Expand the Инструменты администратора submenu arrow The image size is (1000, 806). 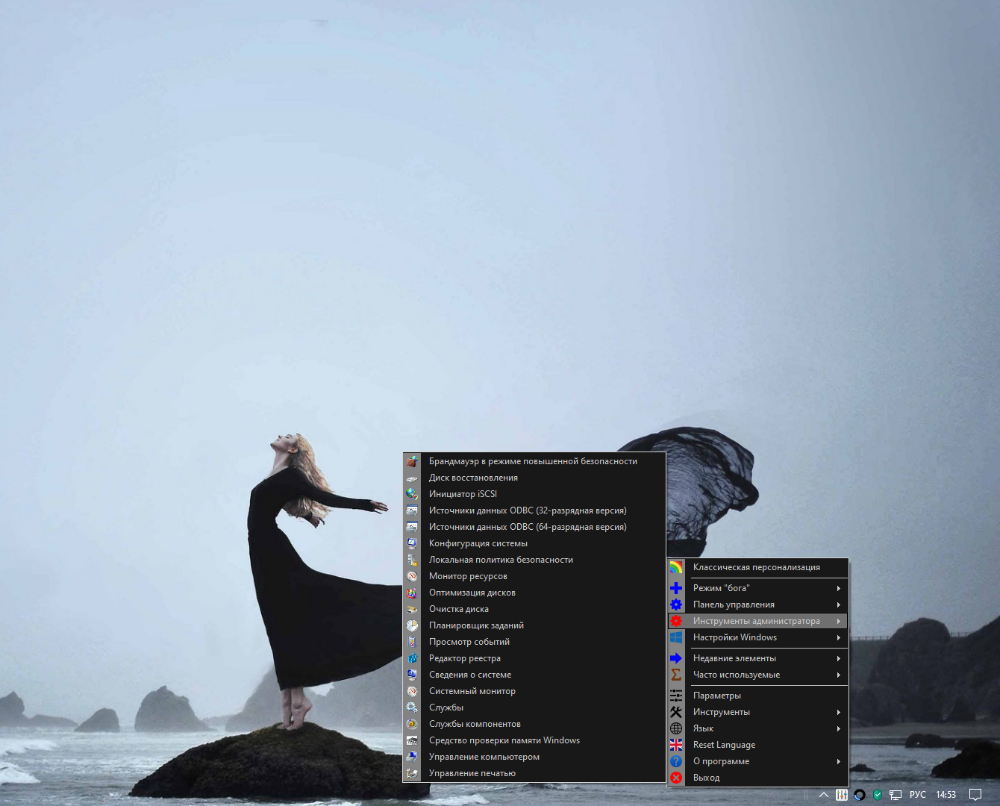tap(839, 621)
